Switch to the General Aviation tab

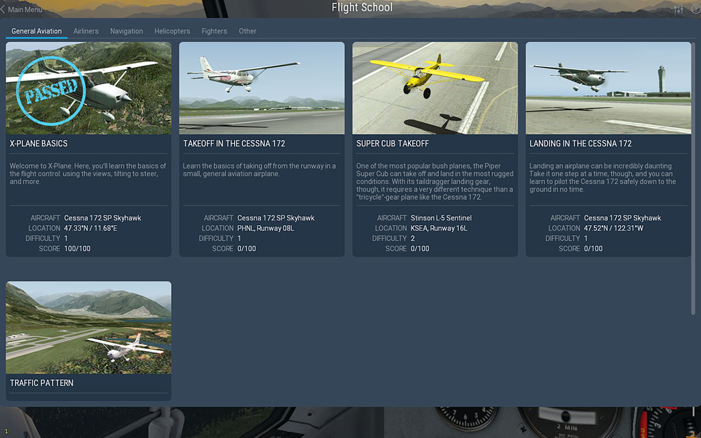[36, 31]
